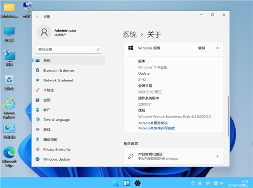The image size is (253, 188).
Task: Click the Windows Feature Experience Pack text
Action: pos(175,117)
